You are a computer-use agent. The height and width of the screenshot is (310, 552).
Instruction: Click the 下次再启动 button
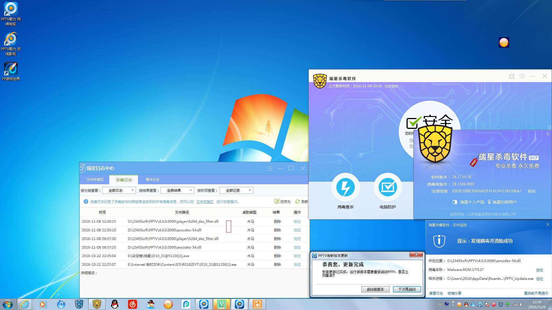click(x=407, y=289)
